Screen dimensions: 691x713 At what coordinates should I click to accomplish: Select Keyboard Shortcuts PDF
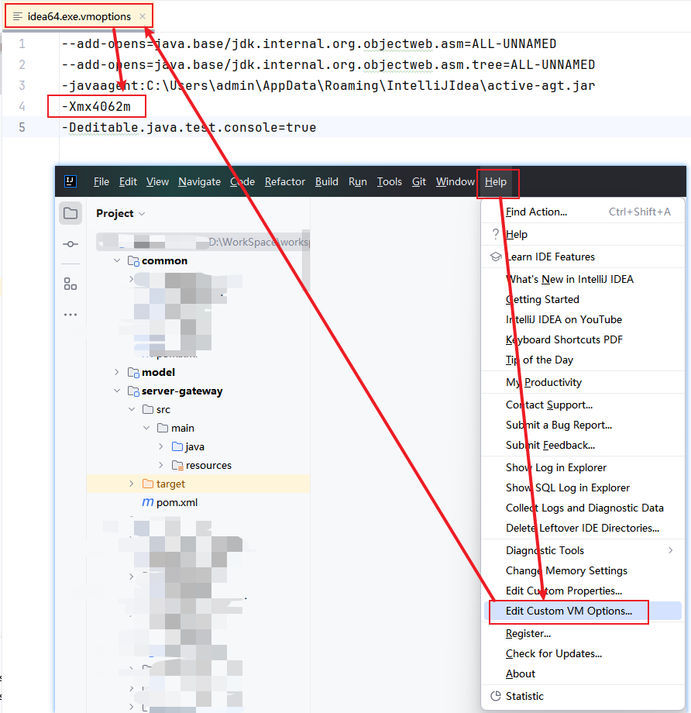pyautogui.click(x=583, y=339)
